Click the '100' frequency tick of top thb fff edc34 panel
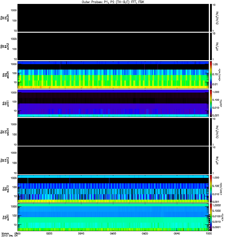226x242 pixels. 14,21
